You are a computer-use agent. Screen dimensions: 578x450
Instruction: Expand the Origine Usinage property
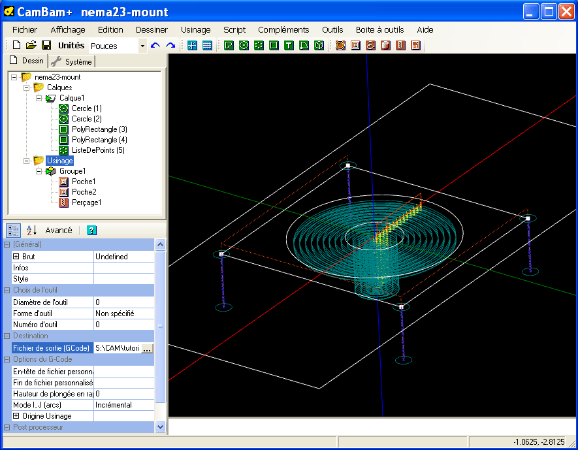point(16,416)
